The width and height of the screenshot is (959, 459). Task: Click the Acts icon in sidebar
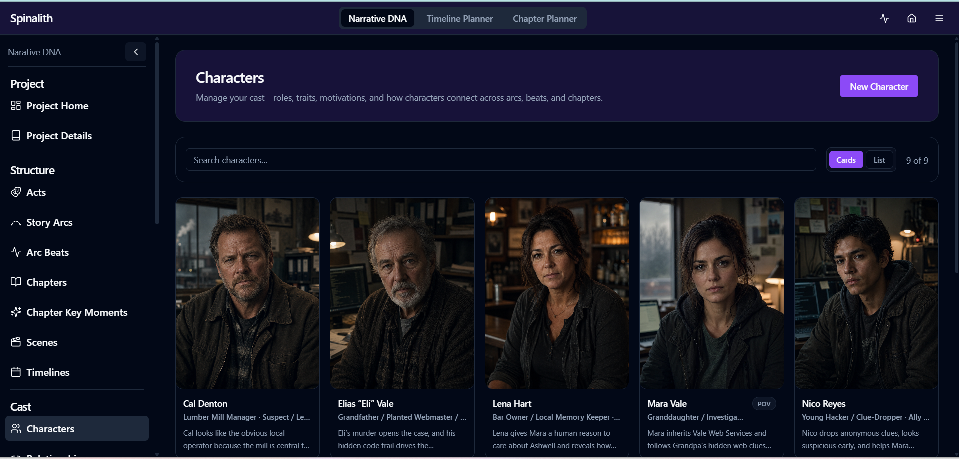coord(16,192)
